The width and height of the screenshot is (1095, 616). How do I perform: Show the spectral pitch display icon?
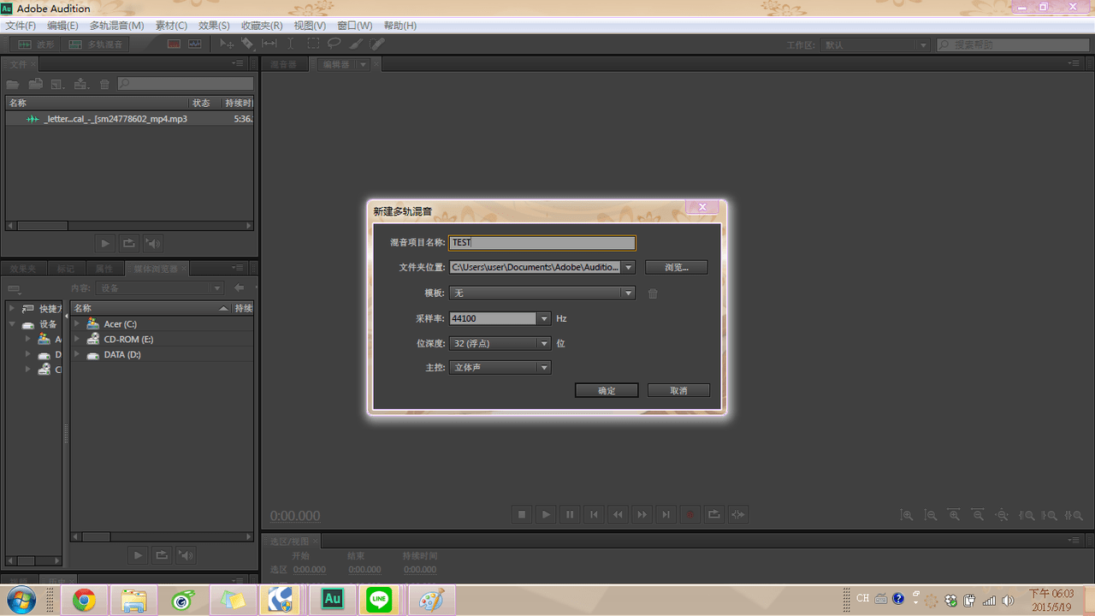195,44
